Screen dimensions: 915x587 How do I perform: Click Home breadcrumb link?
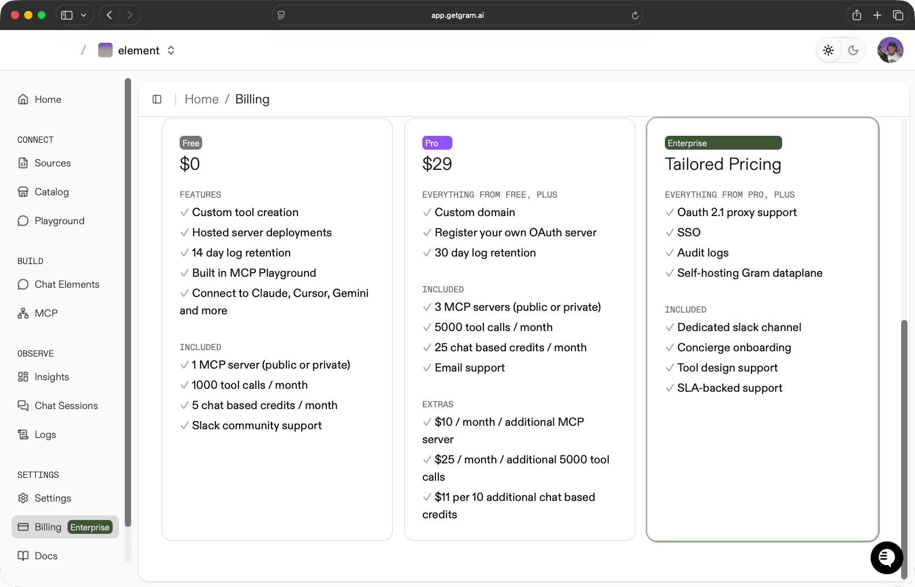coord(202,99)
